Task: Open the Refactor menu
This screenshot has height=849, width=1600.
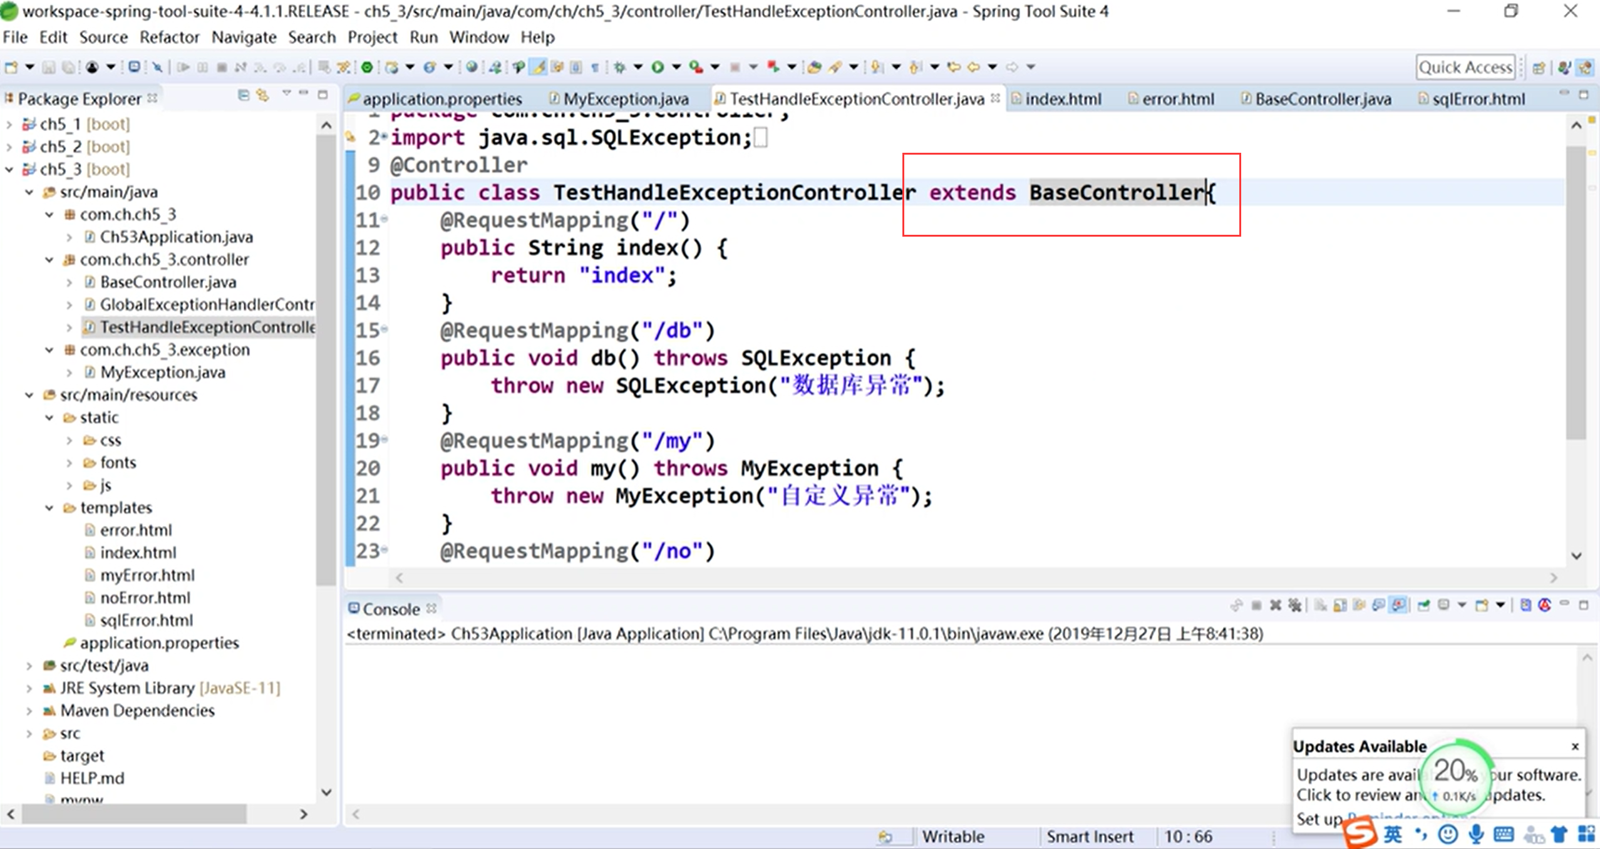Action: coord(169,37)
